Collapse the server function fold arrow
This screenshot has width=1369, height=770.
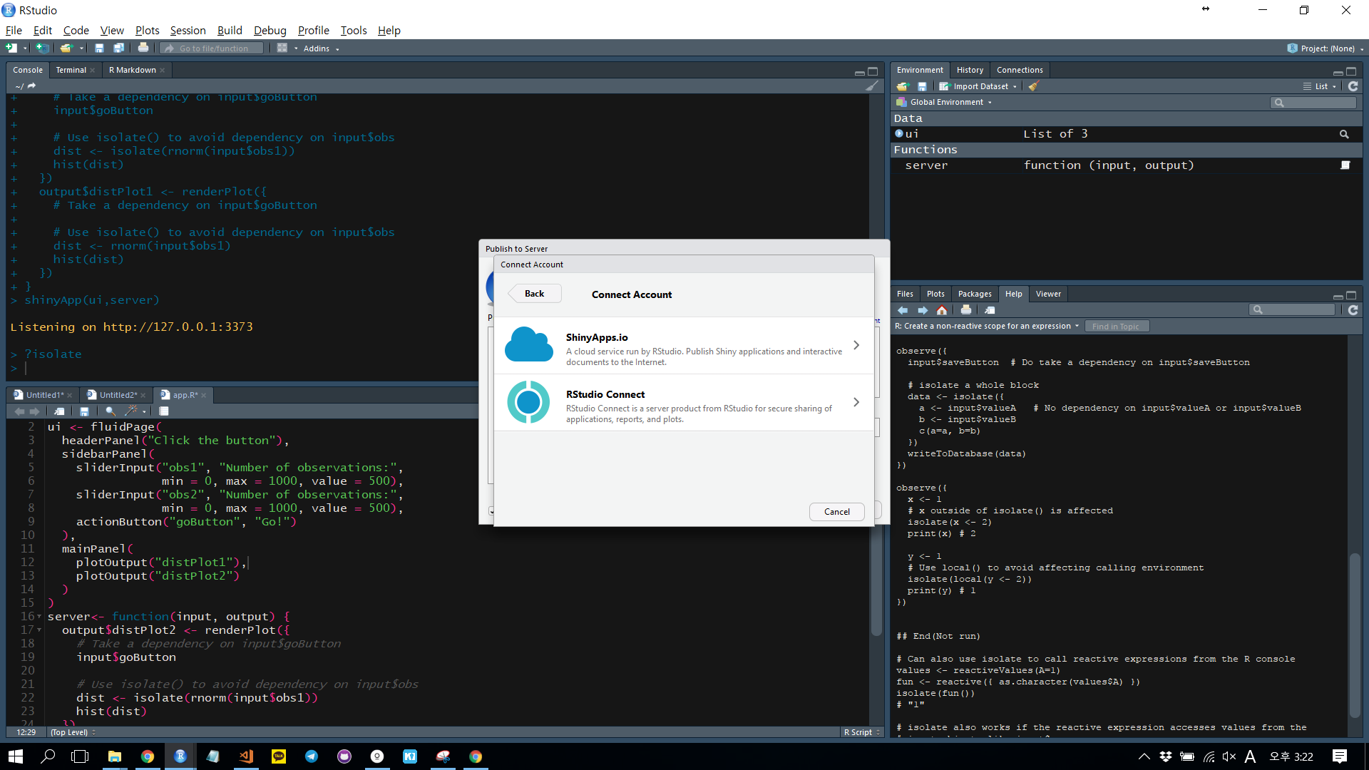[39, 617]
